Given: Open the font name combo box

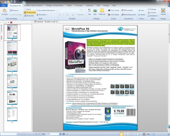Looking at the screenshot, I should (70, 10).
